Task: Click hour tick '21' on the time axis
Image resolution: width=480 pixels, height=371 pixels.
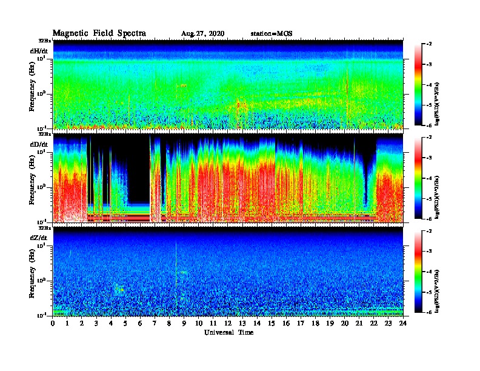Action: point(359,323)
